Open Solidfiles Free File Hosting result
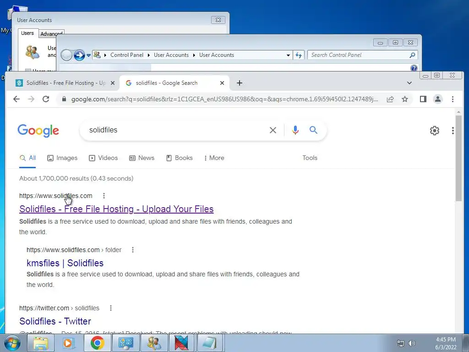 click(x=116, y=209)
